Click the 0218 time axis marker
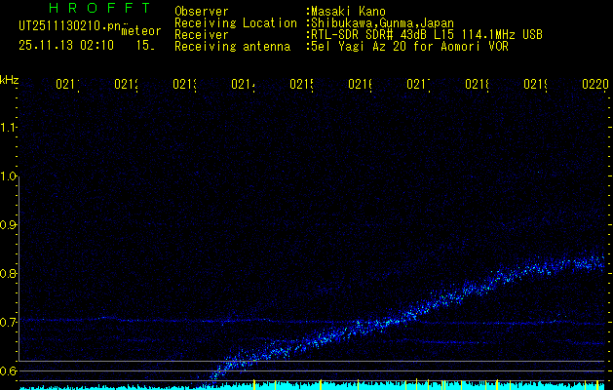 click(478, 85)
